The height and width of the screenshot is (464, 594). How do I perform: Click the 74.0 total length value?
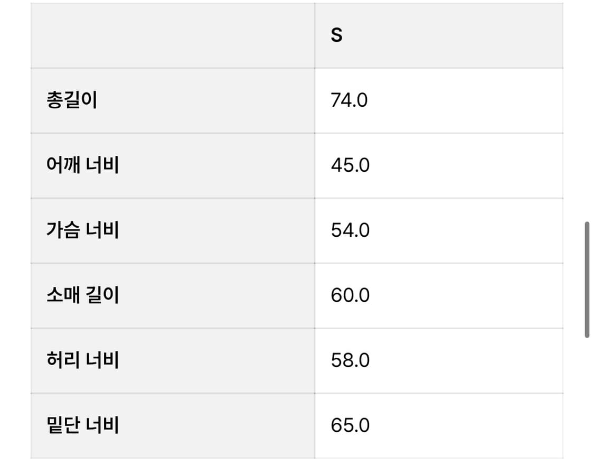coord(349,100)
